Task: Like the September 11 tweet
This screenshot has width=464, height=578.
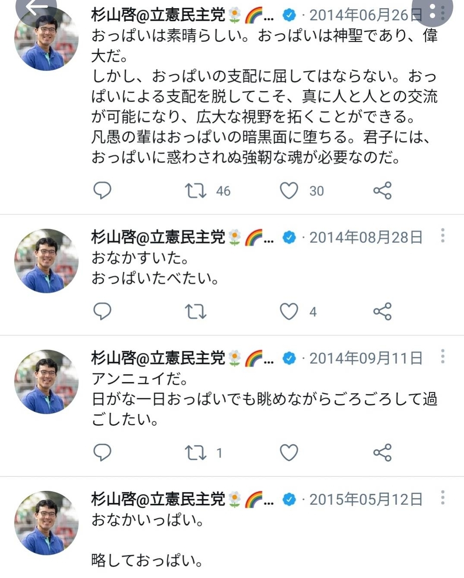Action: (289, 452)
